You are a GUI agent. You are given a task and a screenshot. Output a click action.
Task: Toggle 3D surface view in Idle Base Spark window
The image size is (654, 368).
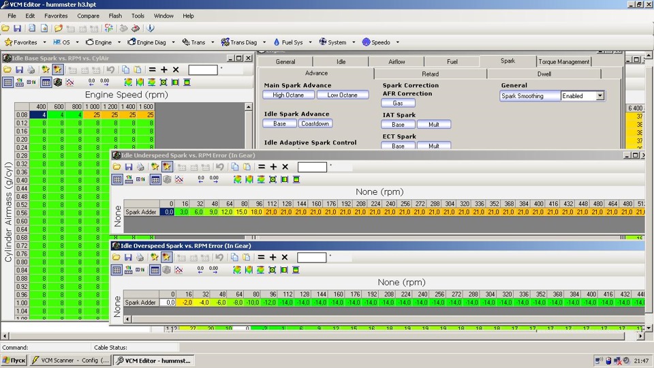[57, 82]
